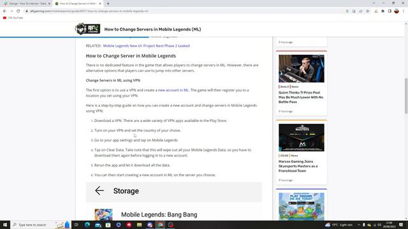This screenshot has height=229, width=408.
Task: Open the Extensions puzzle-piece icon
Action: coord(382,11)
